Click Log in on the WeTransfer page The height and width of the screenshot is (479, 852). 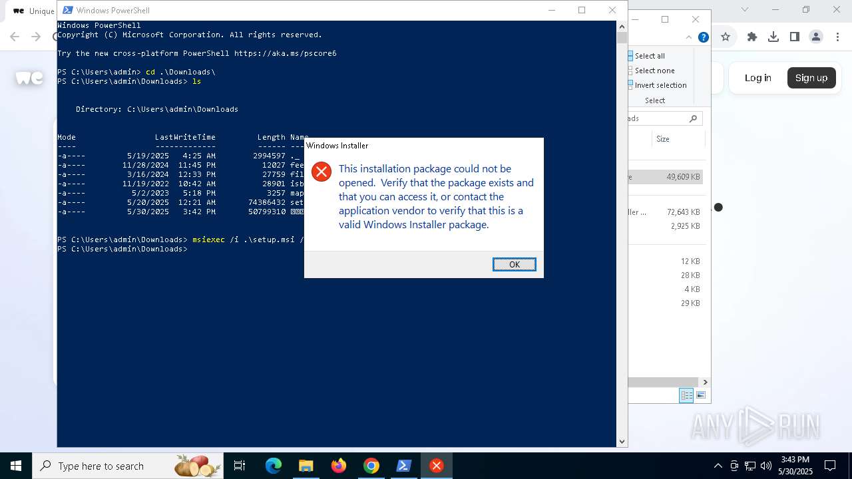click(x=757, y=78)
